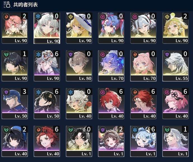Click aero icon on silver-haired Lv. 1 card
This screenshot has width=193, height=162.
(167, 130)
